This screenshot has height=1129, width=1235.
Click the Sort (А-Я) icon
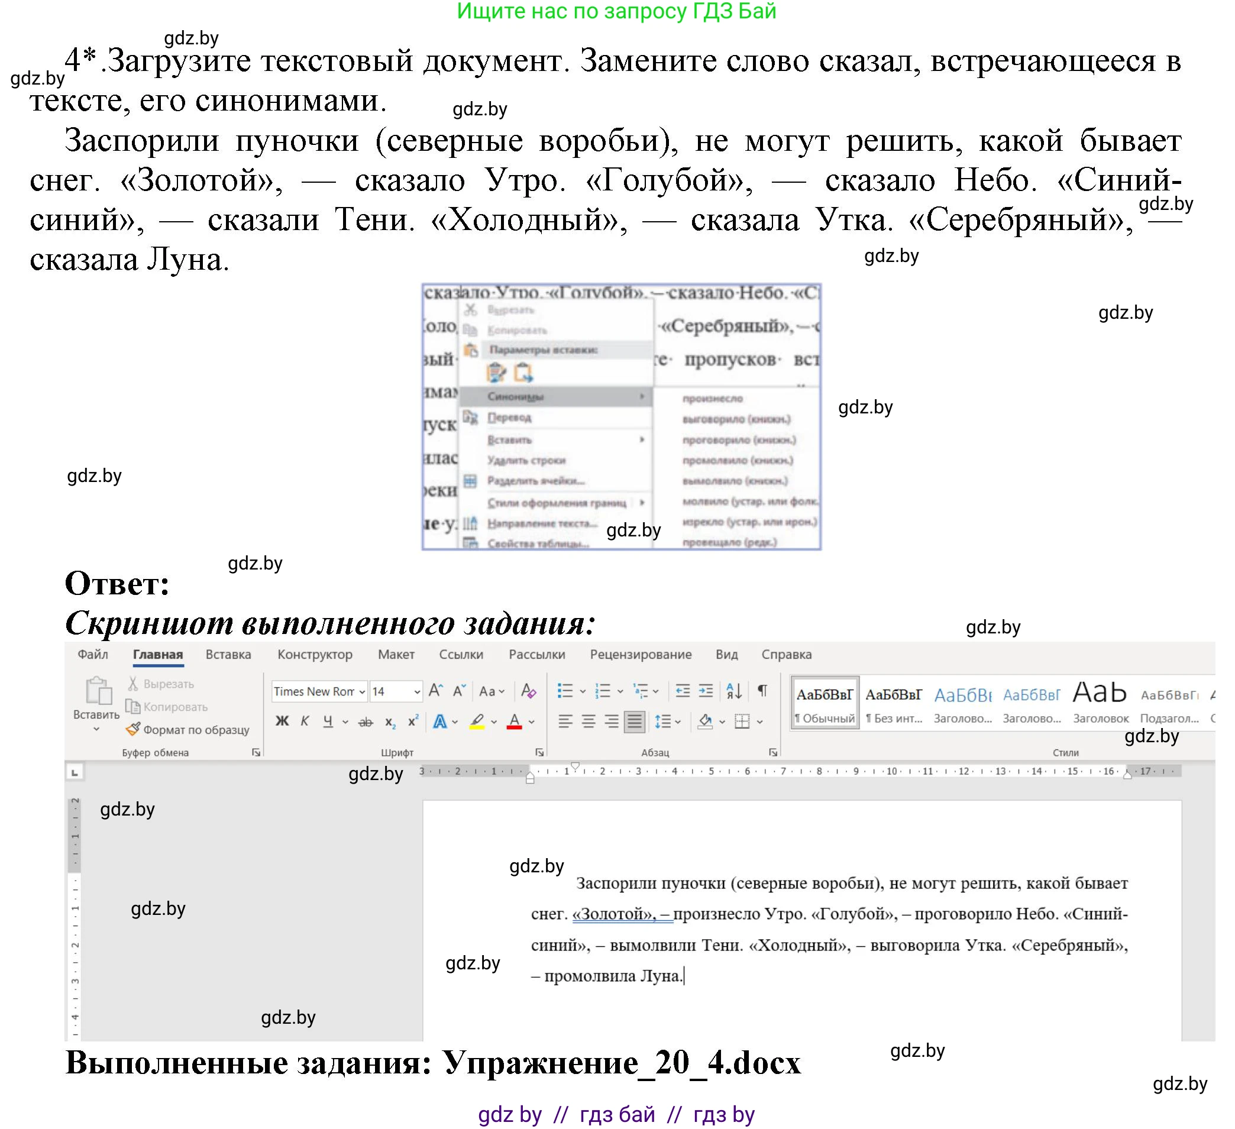(x=734, y=691)
